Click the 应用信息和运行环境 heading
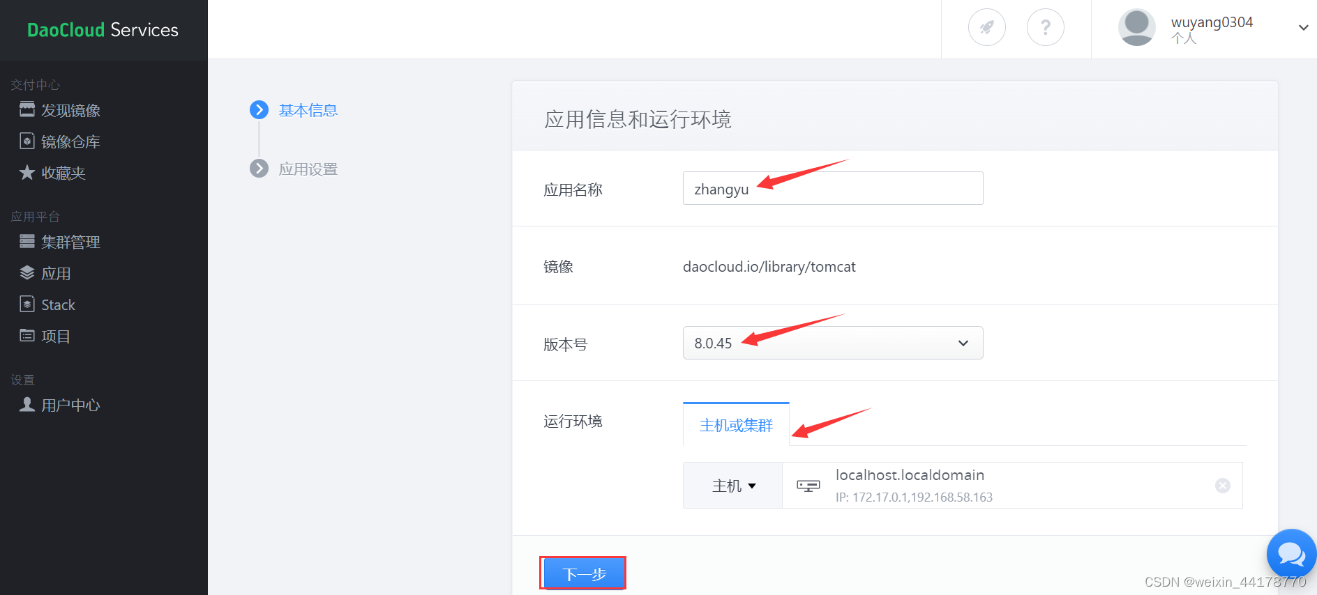Screen dimensions: 1317x595 (x=638, y=119)
